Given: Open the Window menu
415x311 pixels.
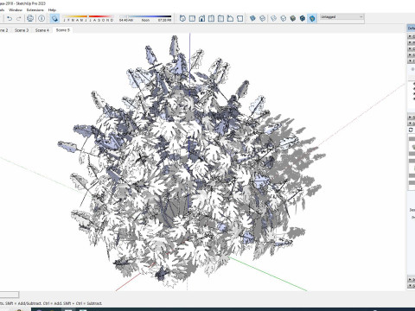Looking at the screenshot, I should tap(16, 10).
